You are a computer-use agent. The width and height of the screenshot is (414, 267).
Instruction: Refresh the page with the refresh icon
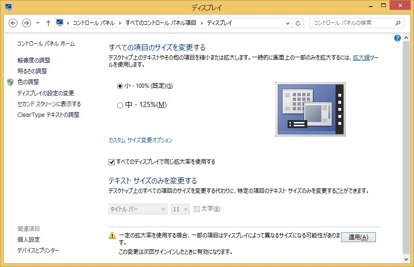(298, 23)
